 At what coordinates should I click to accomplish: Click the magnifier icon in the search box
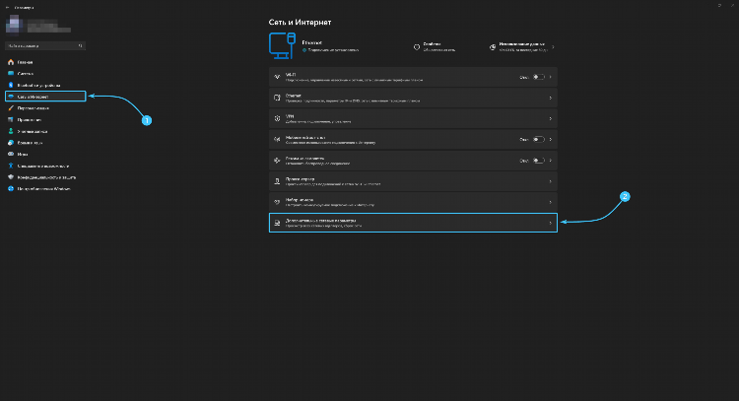point(80,45)
